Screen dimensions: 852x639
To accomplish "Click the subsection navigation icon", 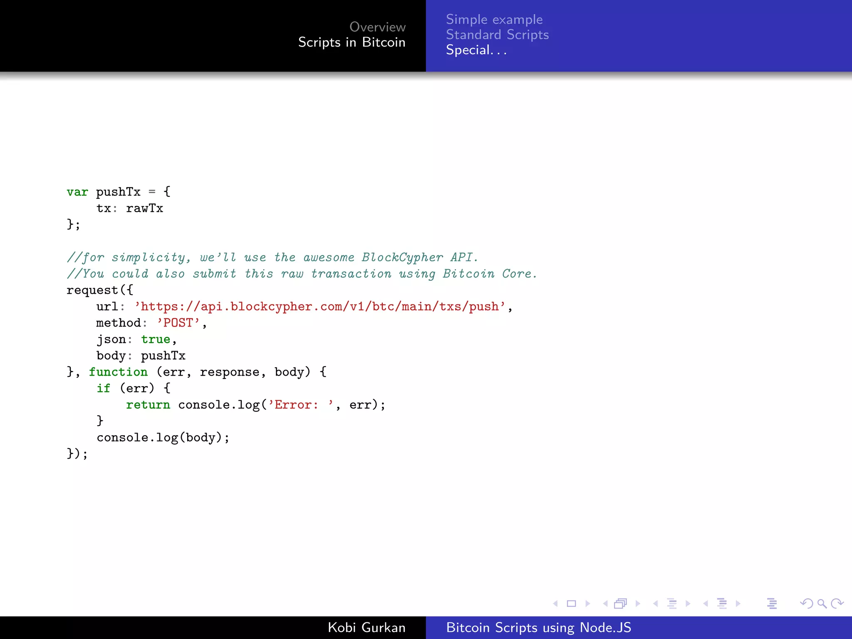I will tap(672, 604).
